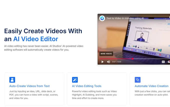This screenshot has width=170, height=107.
Task: Open video title 'Text to Video in minutes using AI'
Action: 125,18
